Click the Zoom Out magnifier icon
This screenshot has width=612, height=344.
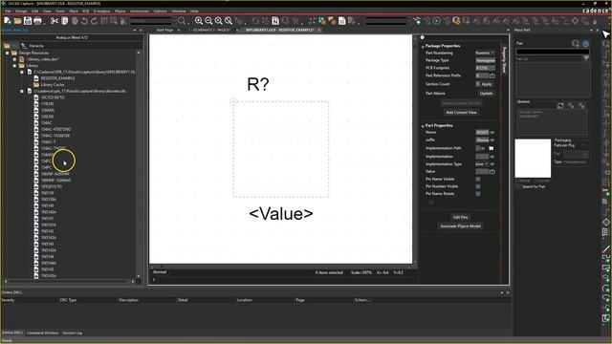tap(208, 21)
